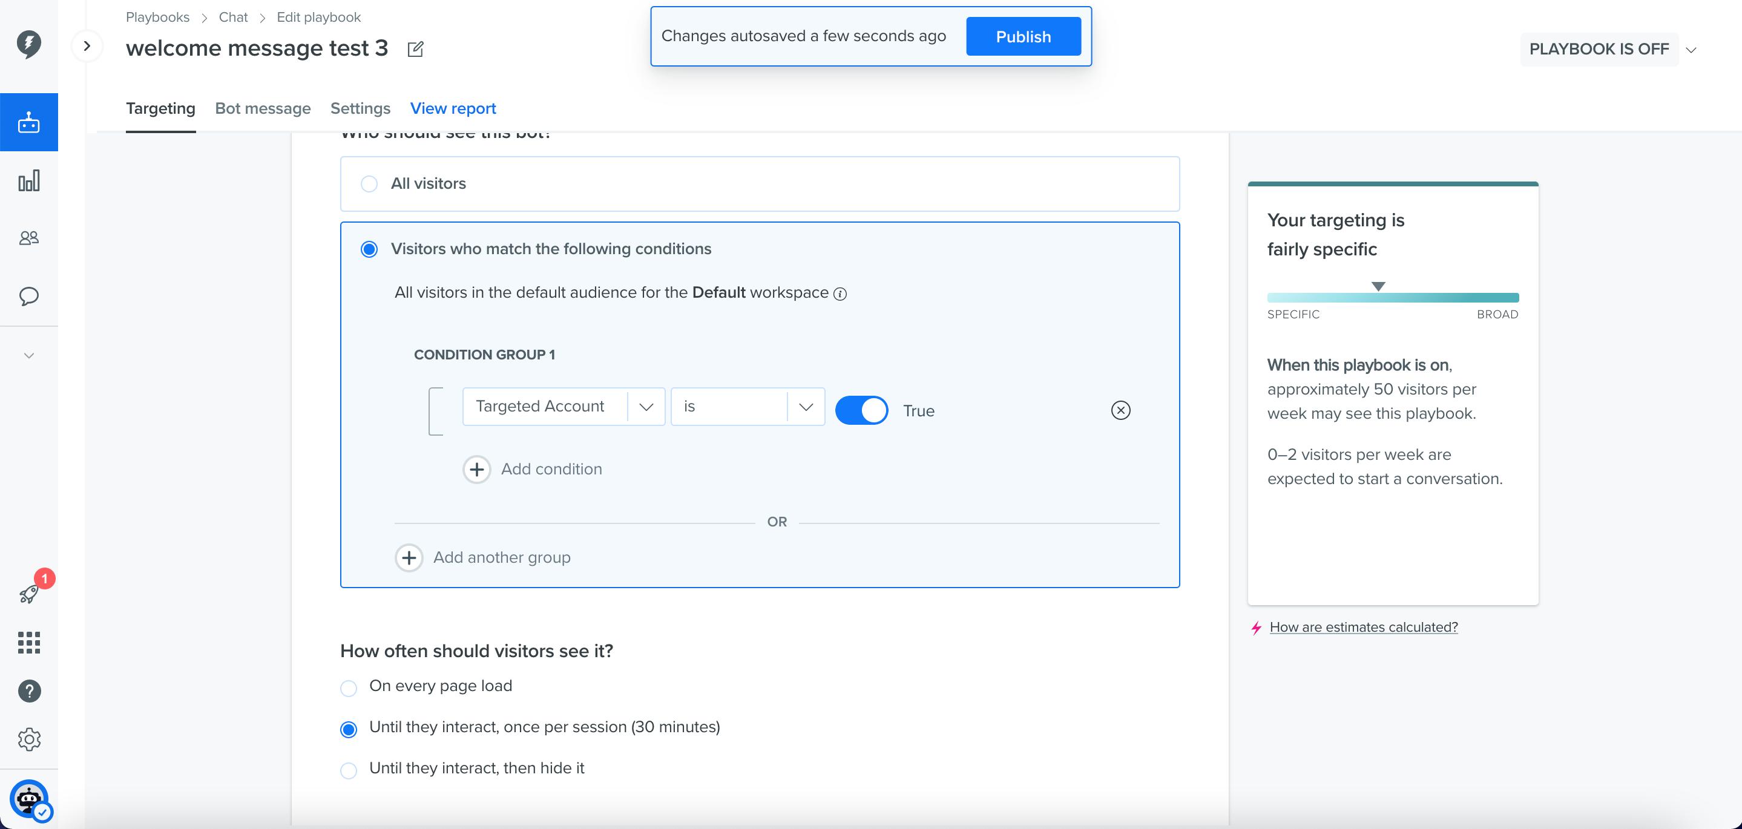Open the Contacts people icon
The width and height of the screenshot is (1742, 829).
(29, 238)
